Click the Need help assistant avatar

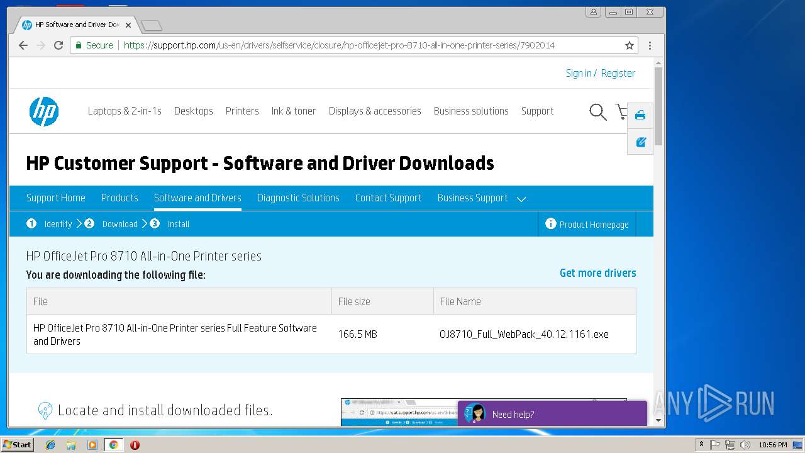[475, 413]
